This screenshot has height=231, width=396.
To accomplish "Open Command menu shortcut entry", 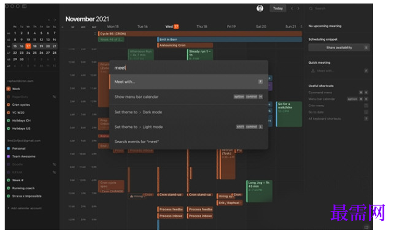I will click(x=338, y=92).
